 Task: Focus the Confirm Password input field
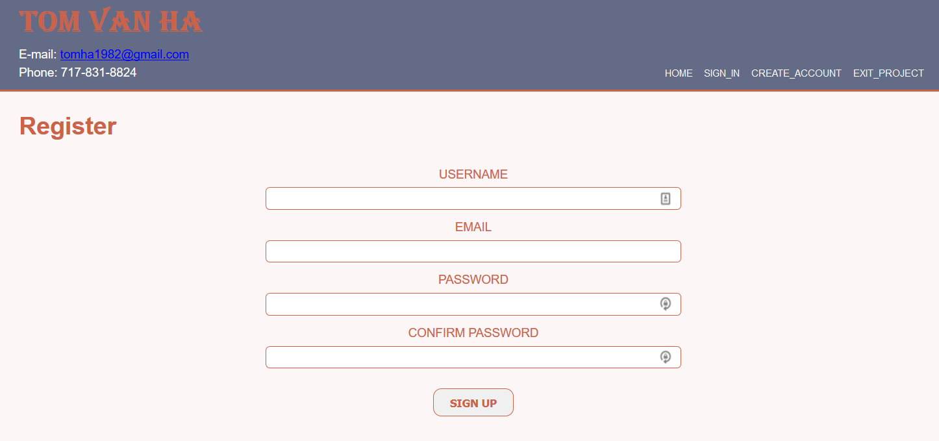461,357
